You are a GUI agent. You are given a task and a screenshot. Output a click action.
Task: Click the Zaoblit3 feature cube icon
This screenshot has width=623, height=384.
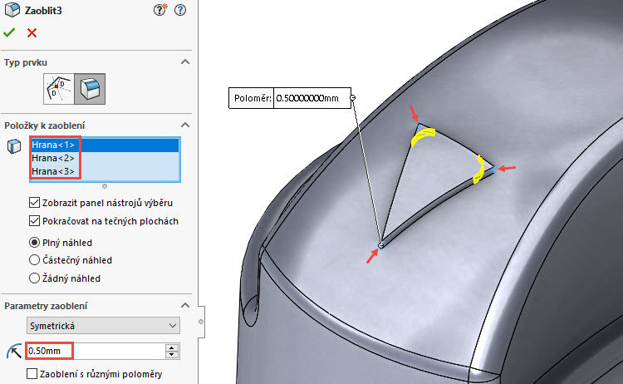[12, 10]
